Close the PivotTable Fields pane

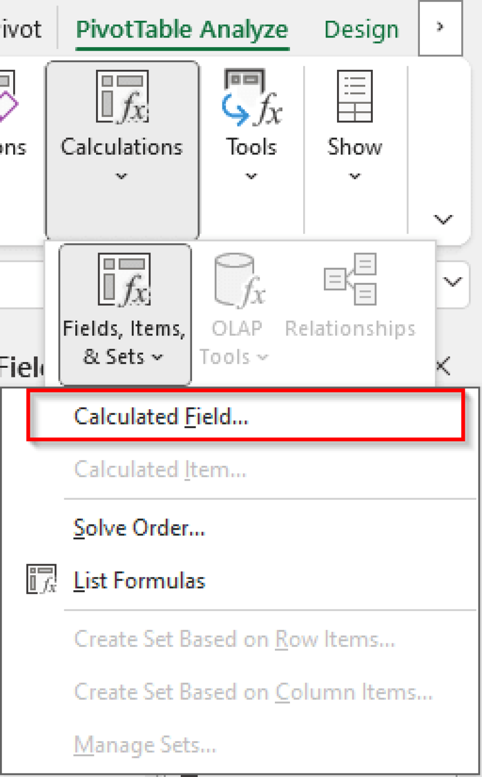[443, 367]
